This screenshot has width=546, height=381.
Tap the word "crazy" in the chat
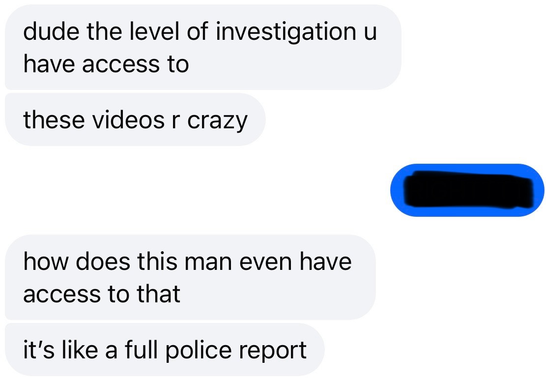click(x=217, y=122)
